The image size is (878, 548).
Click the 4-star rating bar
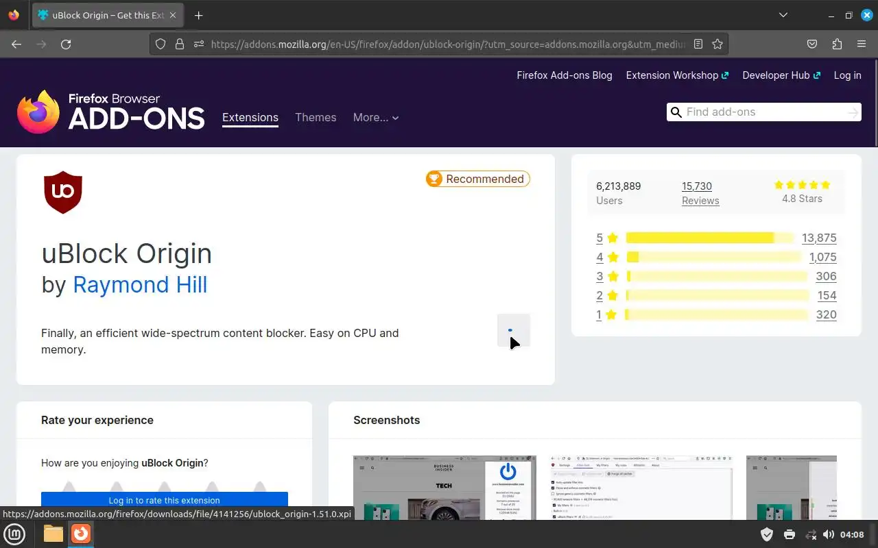(x=713, y=257)
